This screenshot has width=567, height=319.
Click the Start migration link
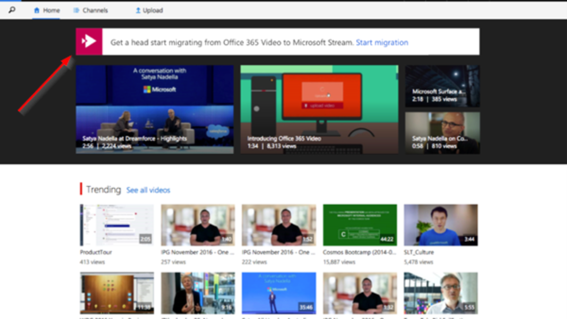click(x=382, y=43)
